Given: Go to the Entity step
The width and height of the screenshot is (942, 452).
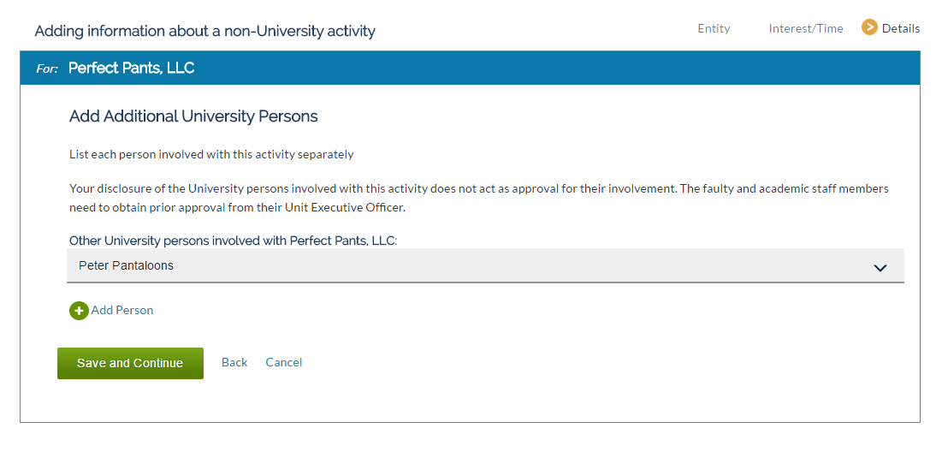Looking at the screenshot, I should (714, 28).
